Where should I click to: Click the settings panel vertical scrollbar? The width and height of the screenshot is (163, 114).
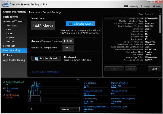[x=160, y=24]
